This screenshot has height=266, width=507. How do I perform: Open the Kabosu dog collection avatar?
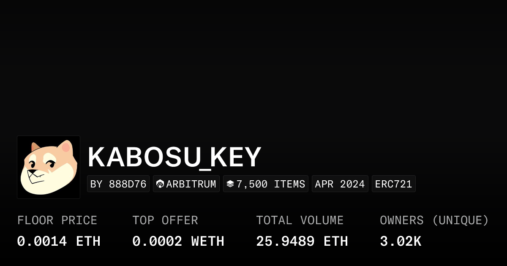pos(49,167)
